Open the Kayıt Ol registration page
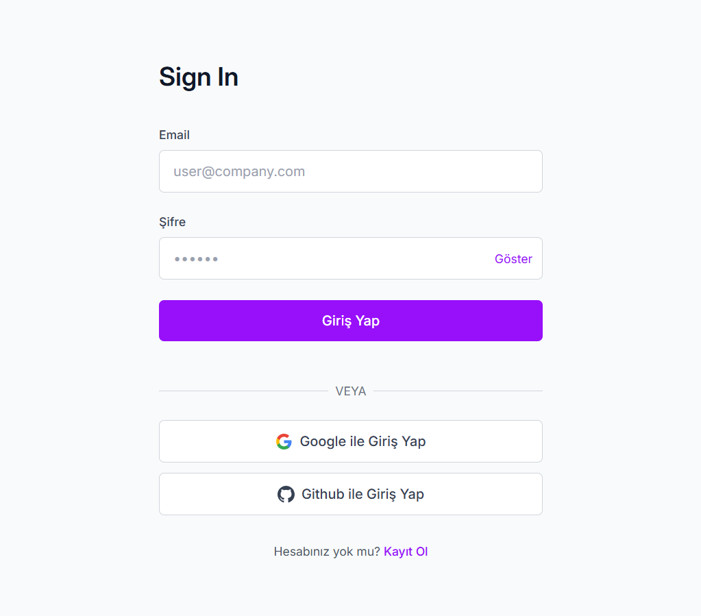This screenshot has height=616, width=701. coord(406,551)
